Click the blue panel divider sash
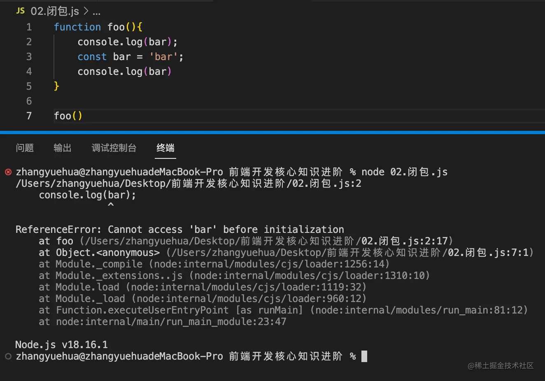The width and height of the screenshot is (545, 381). click(x=272, y=132)
